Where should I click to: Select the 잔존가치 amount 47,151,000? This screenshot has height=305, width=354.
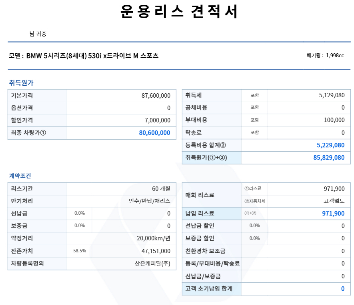(x=156, y=251)
